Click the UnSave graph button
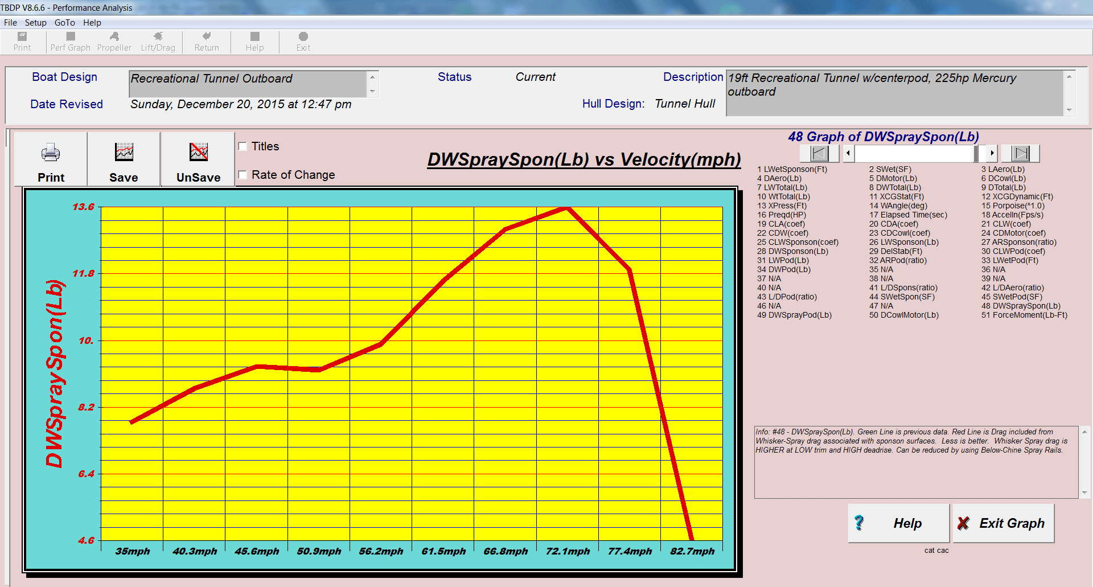The width and height of the screenshot is (1093, 587). [198, 159]
